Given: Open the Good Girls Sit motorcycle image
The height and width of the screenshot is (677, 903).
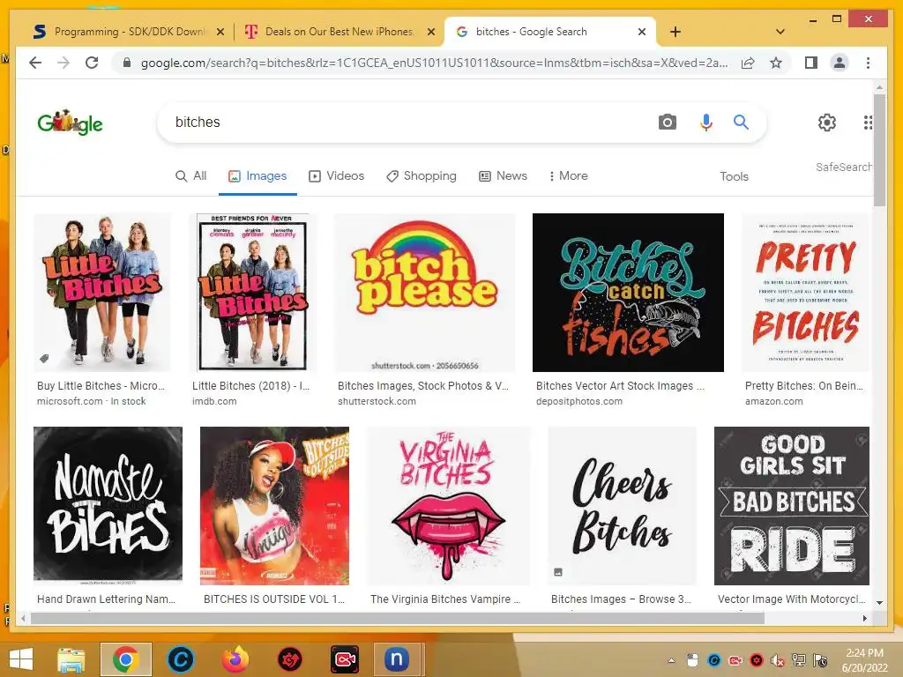Looking at the screenshot, I should coord(791,505).
